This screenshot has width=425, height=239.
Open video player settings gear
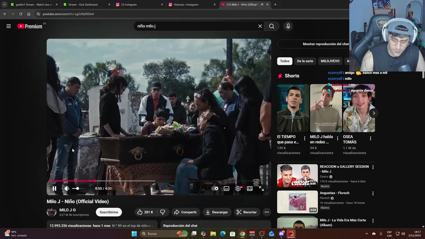[x=238, y=189]
